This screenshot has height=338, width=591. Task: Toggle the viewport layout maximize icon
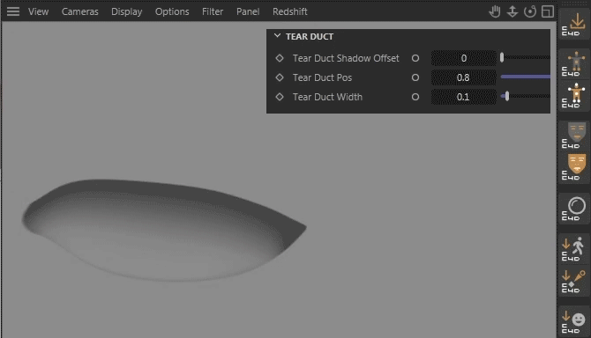click(547, 11)
